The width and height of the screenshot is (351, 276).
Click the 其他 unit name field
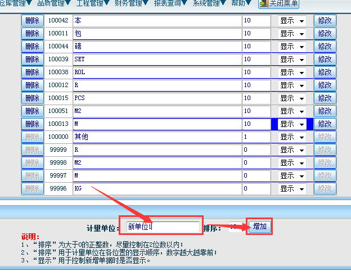tap(157, 137)
